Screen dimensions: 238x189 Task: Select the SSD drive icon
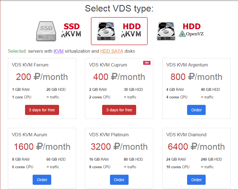click(x=46, y=31)
